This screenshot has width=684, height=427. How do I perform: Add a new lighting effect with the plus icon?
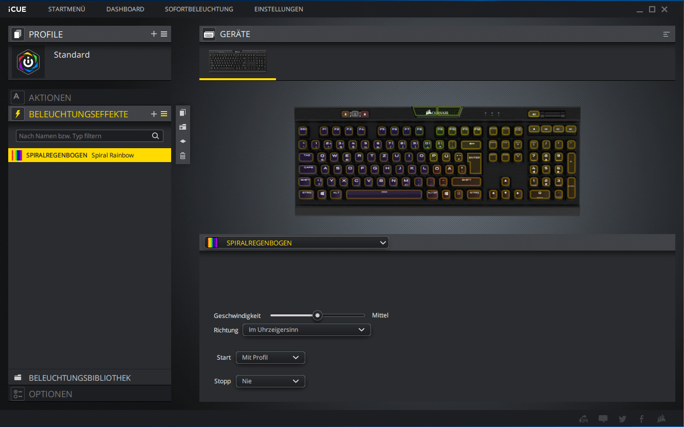pos(154,114)
